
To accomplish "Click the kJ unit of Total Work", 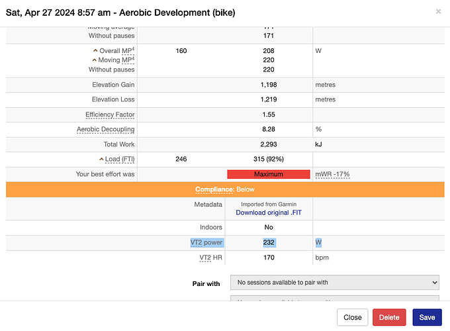I will tap(318, 144).
